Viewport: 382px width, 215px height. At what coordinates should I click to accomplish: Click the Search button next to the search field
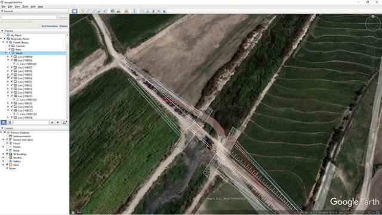pos(63,17)
